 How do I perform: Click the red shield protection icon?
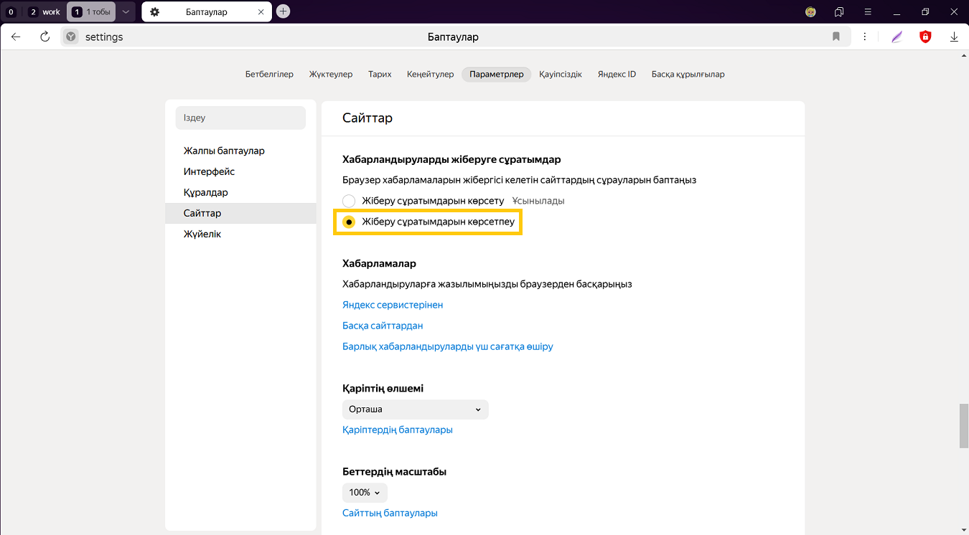click(x=925, y=37)
